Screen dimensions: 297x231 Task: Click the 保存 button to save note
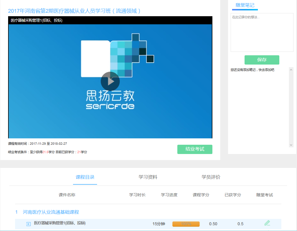(262, 60)
